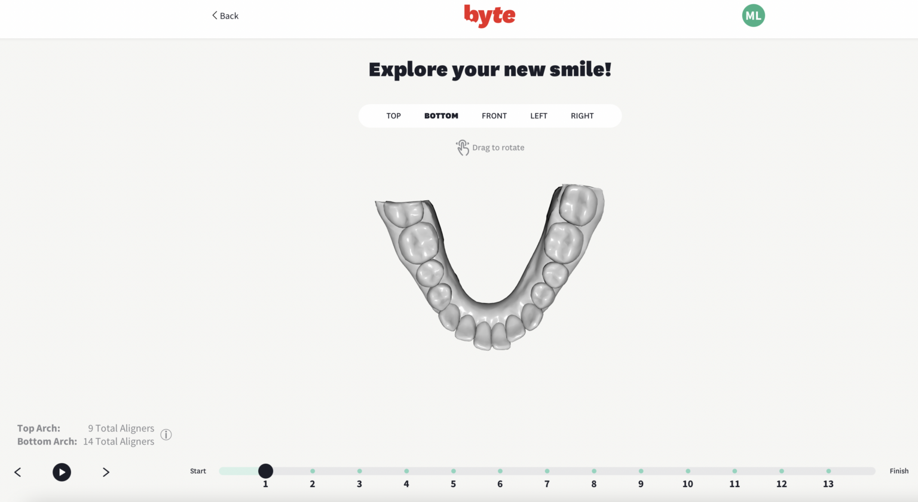Click the drag-to-rotate hand icon
The height and width of the screenshot is (502, 918).
pos(463,147)
